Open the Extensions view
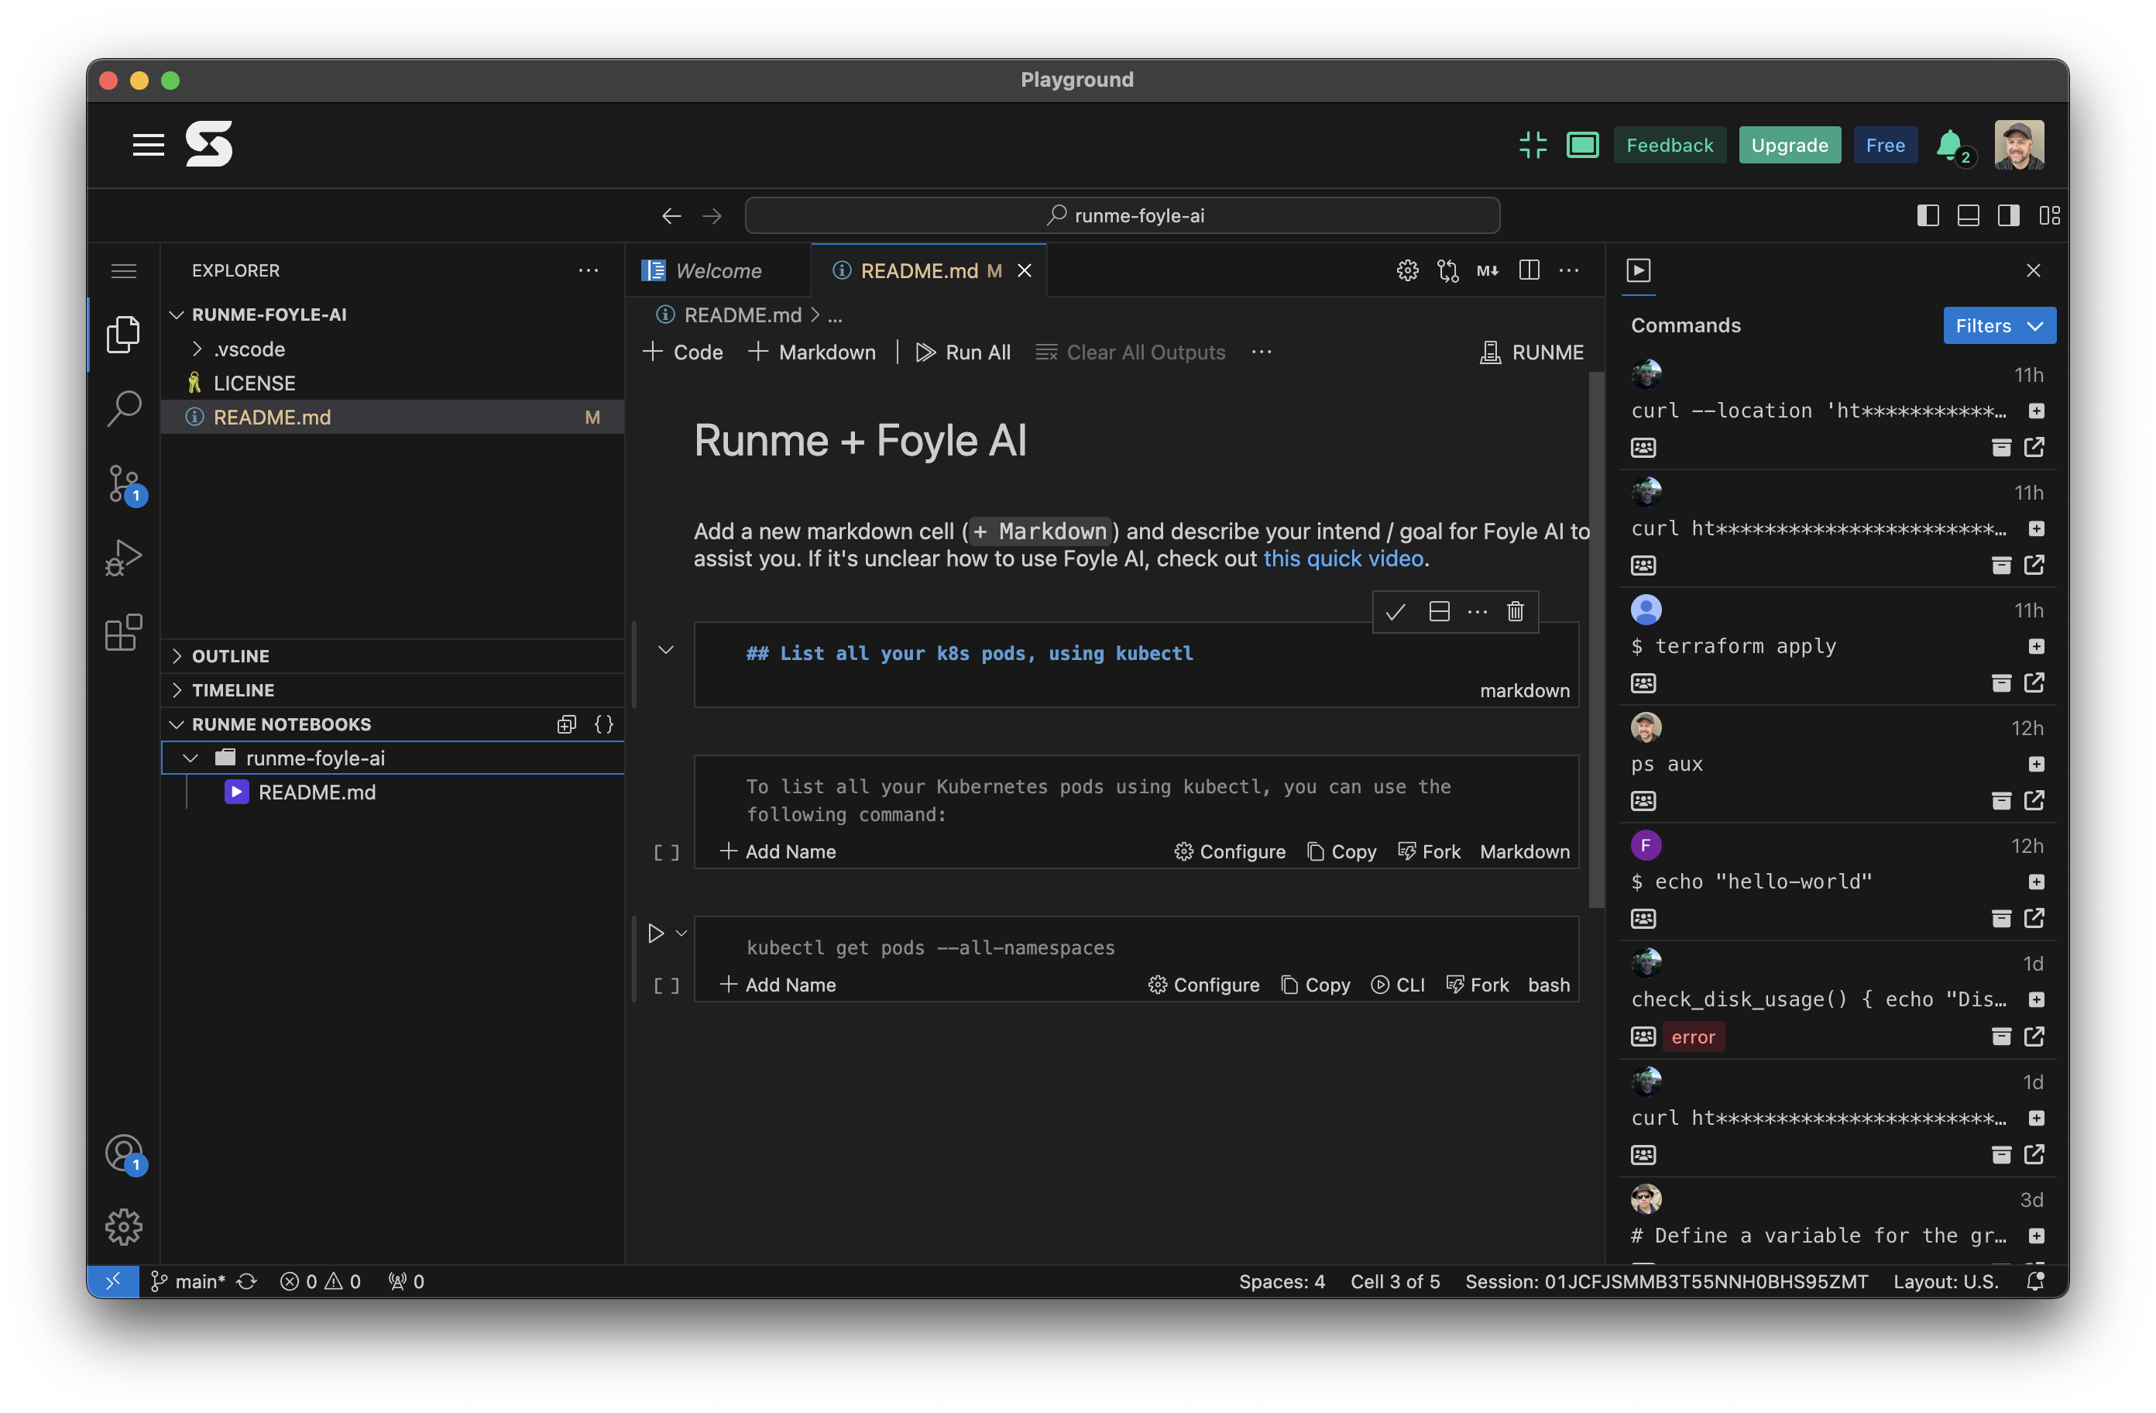The width and height of the screenshot is (2156, 1413). click(123, 631)
